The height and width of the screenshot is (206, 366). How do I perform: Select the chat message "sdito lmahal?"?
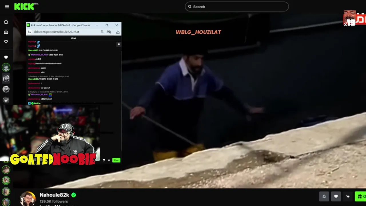pos(46,99)
